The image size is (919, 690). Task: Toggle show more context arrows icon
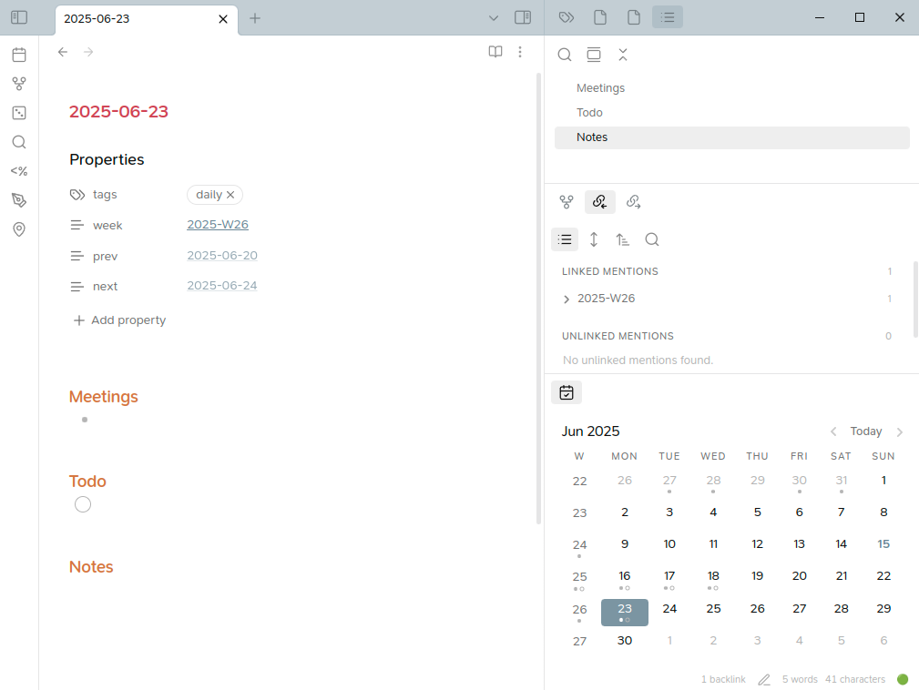[594, 239]
